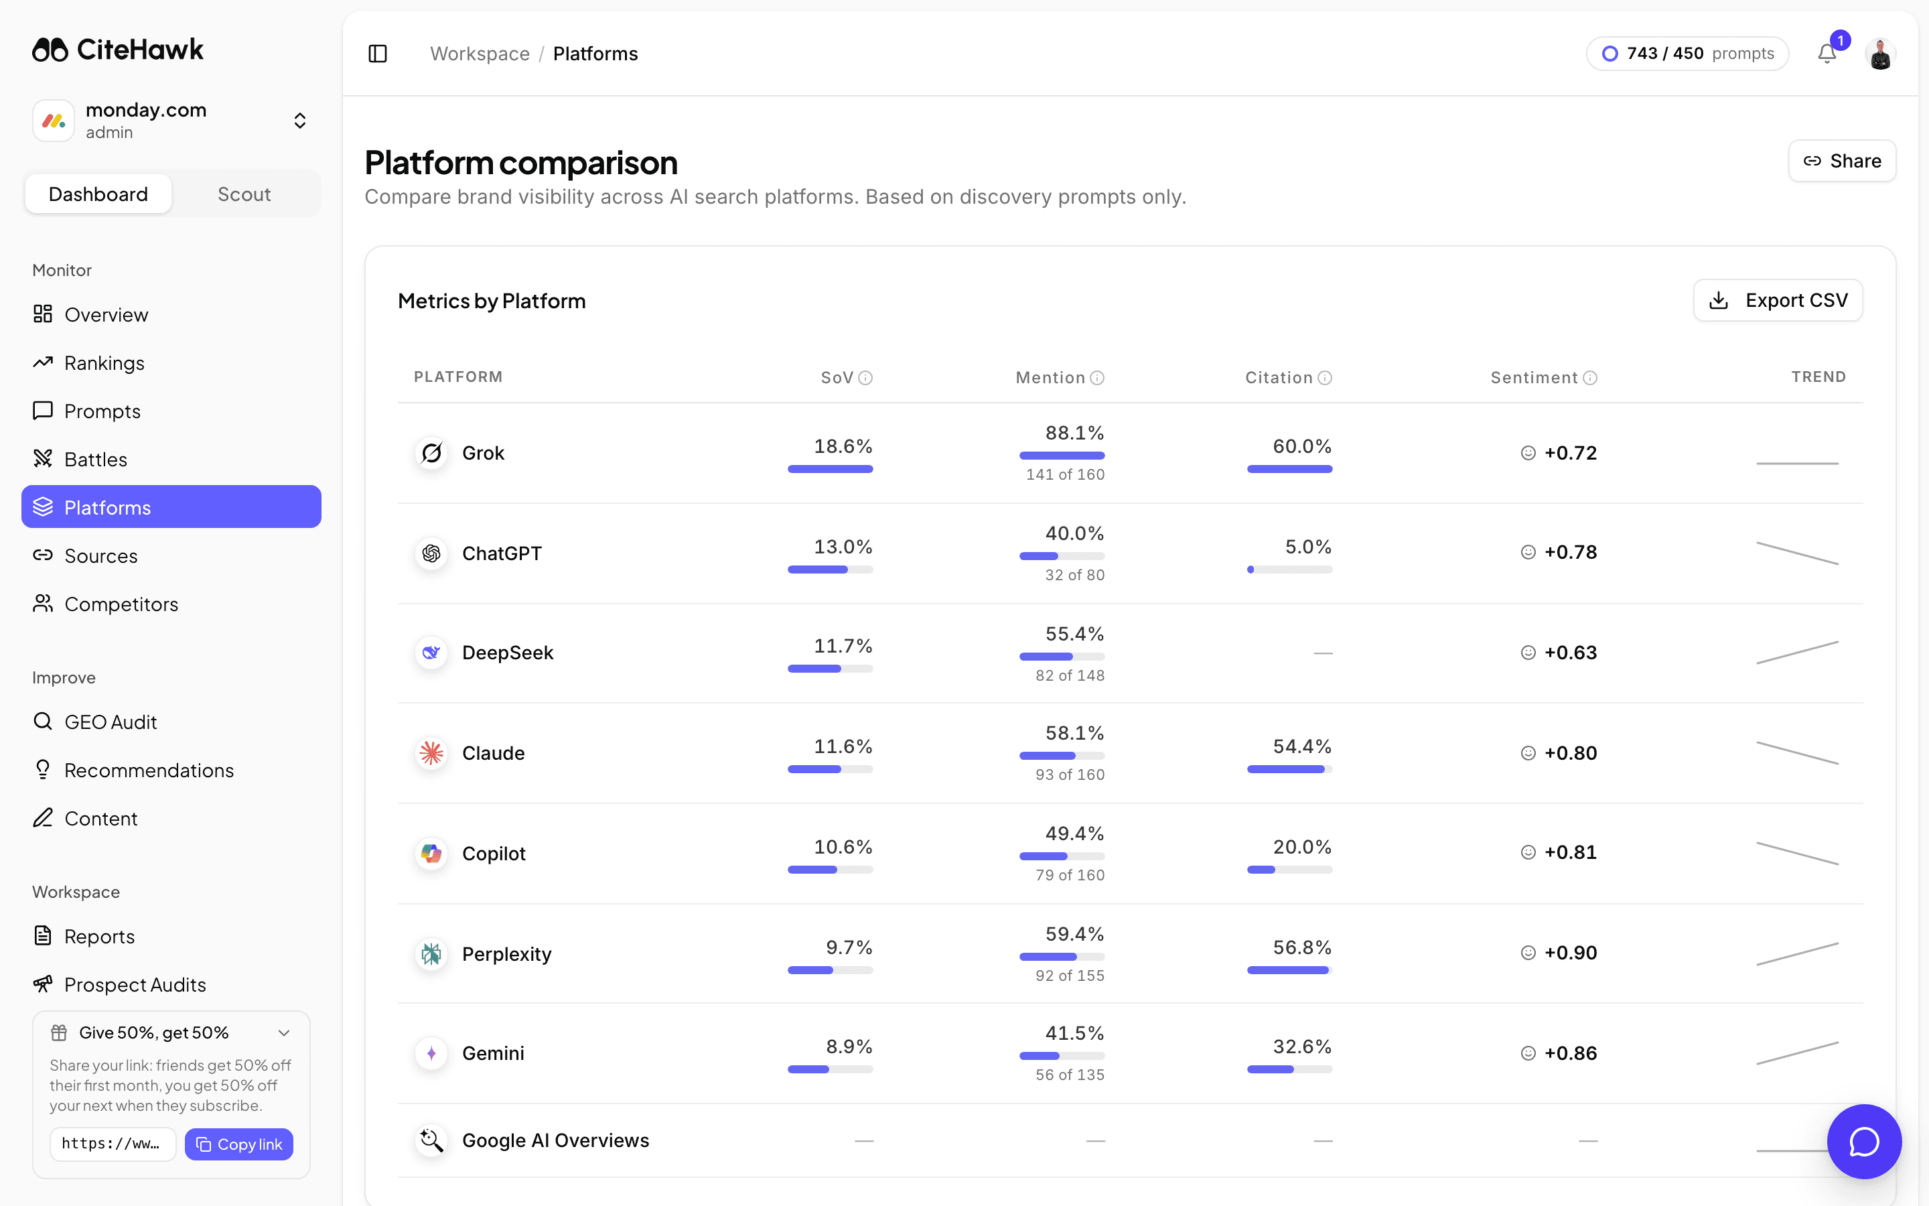1929x1206 pixels.
Task: Open the notifications bell
Action: click(1827, 54)
